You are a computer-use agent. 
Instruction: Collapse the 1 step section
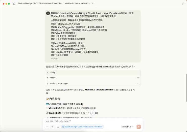(93, 72)
